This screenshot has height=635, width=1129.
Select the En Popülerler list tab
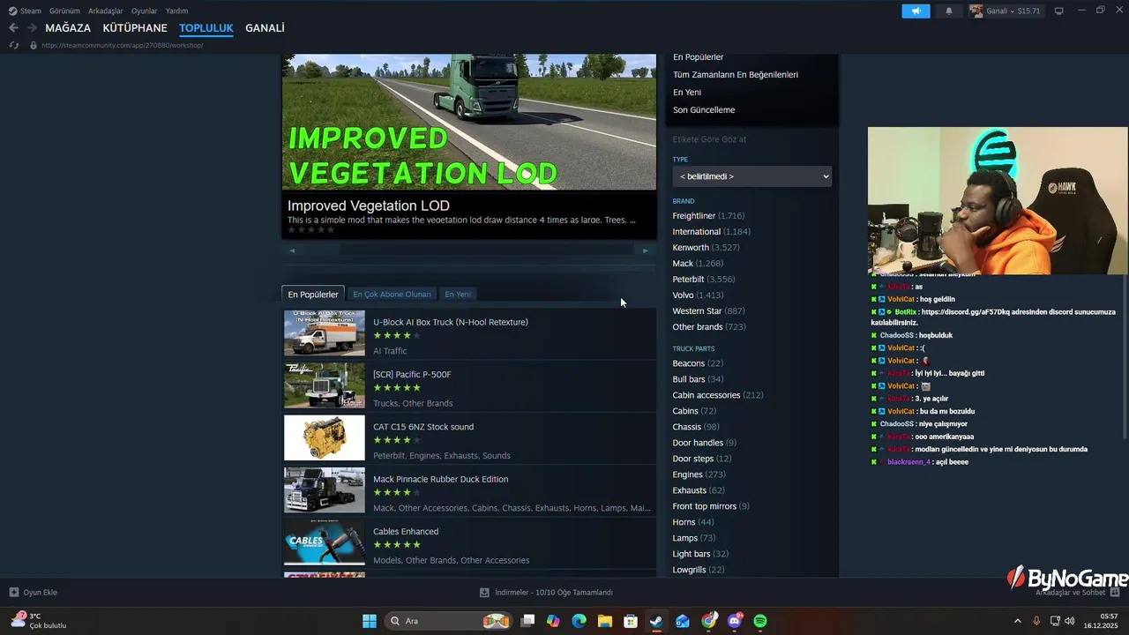point(313,295)
